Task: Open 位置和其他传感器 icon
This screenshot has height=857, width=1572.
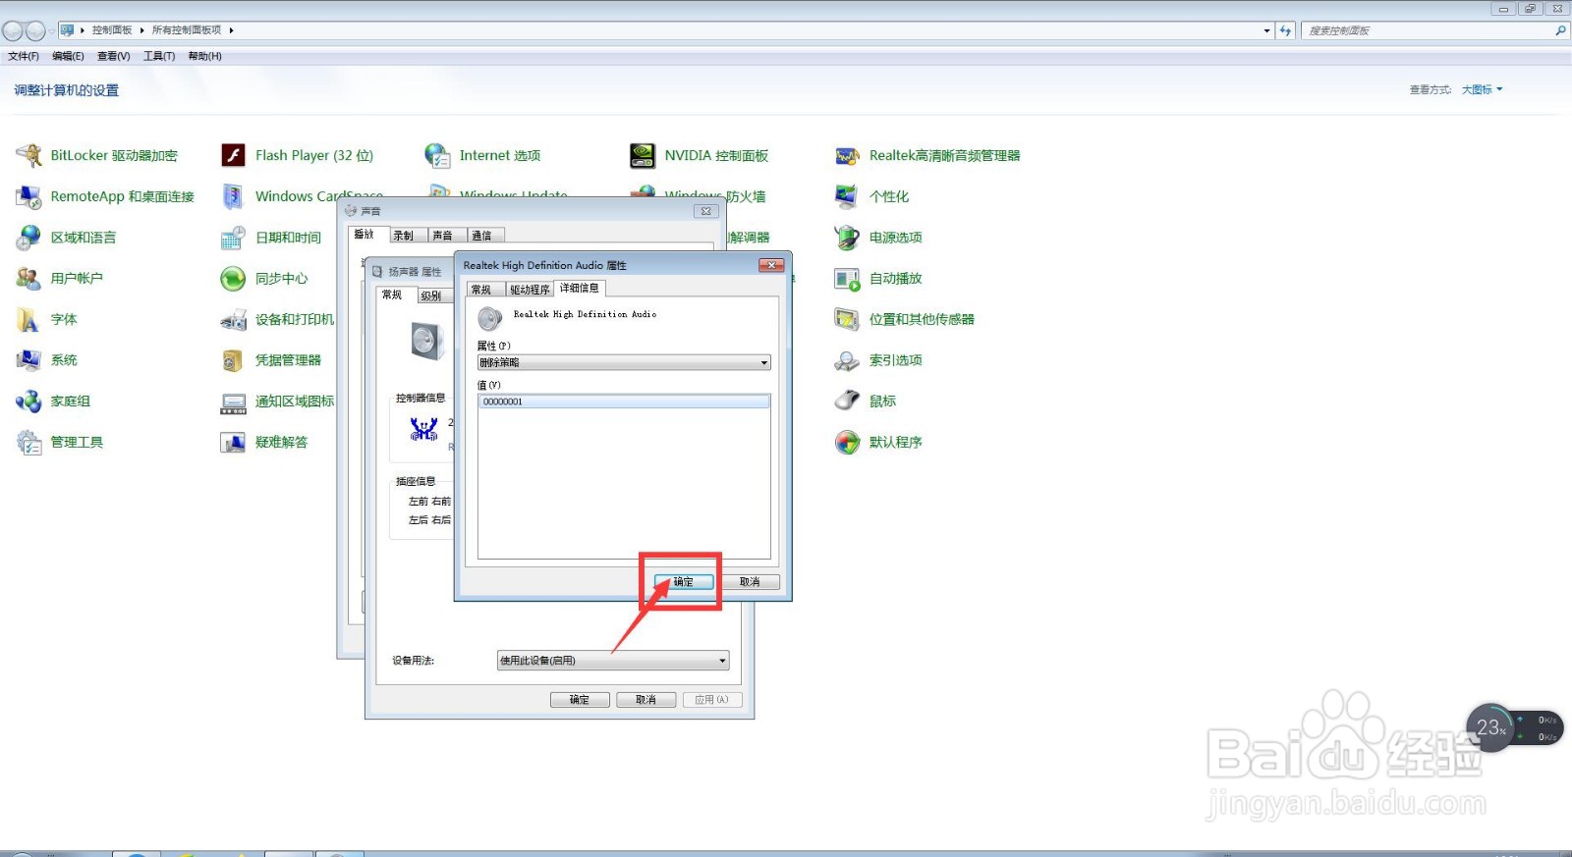Action: tap(847, 319)
